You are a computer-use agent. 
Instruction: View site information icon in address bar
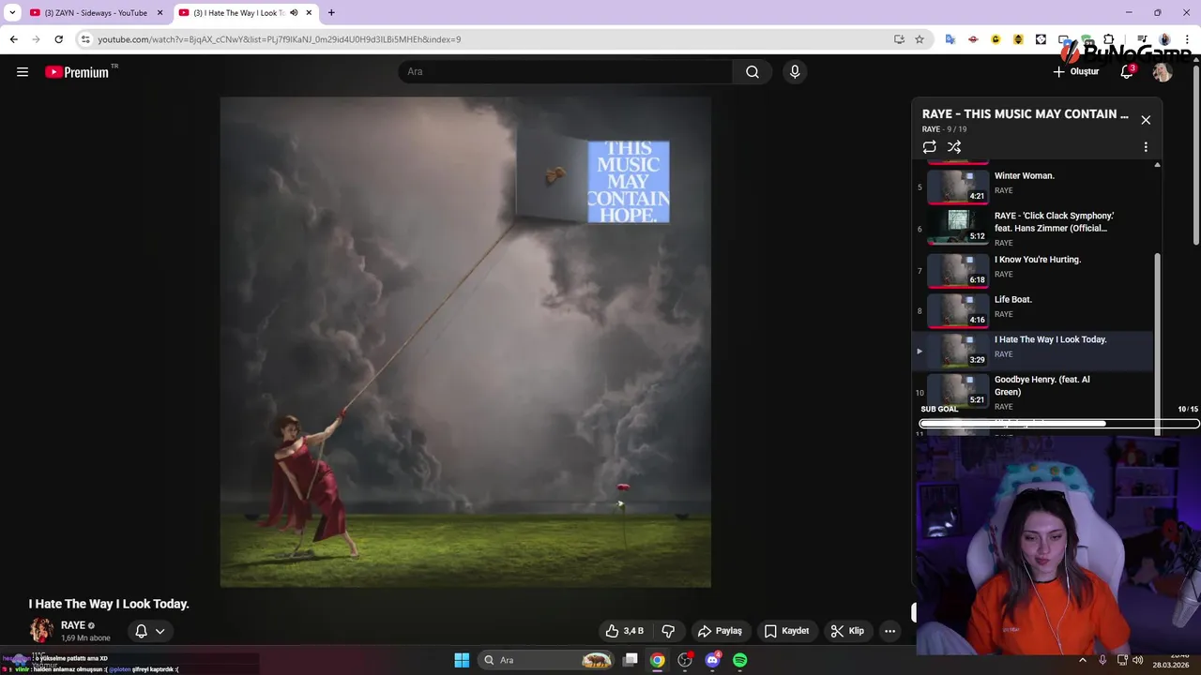(85, 39)
